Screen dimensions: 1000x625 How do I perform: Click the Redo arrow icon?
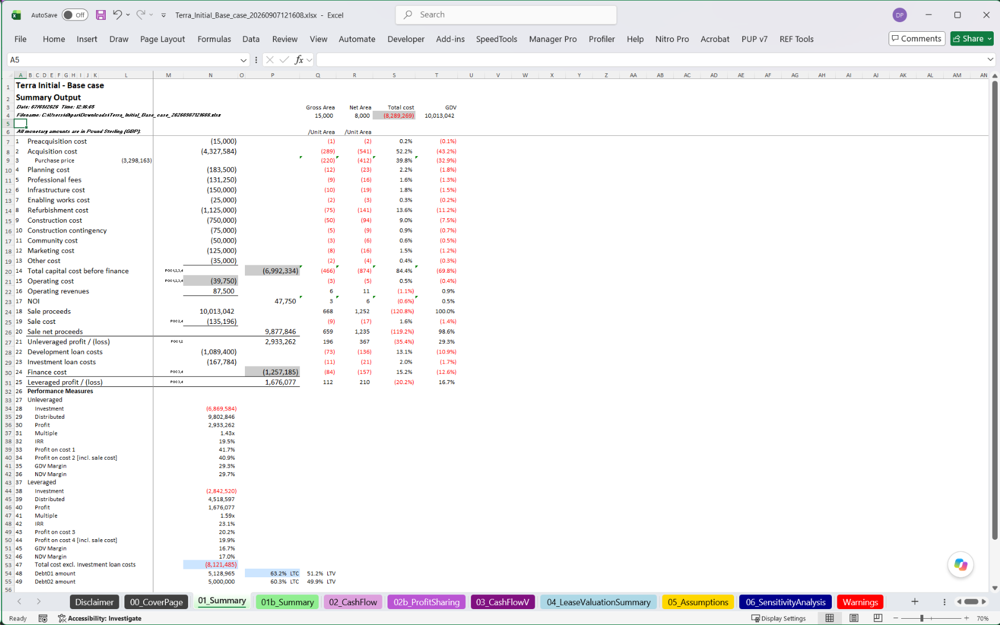click(x=140, y=15)
